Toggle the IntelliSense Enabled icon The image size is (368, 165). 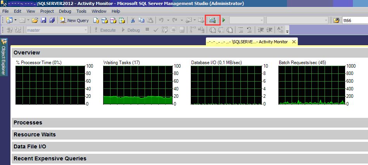tap(181, 30)
